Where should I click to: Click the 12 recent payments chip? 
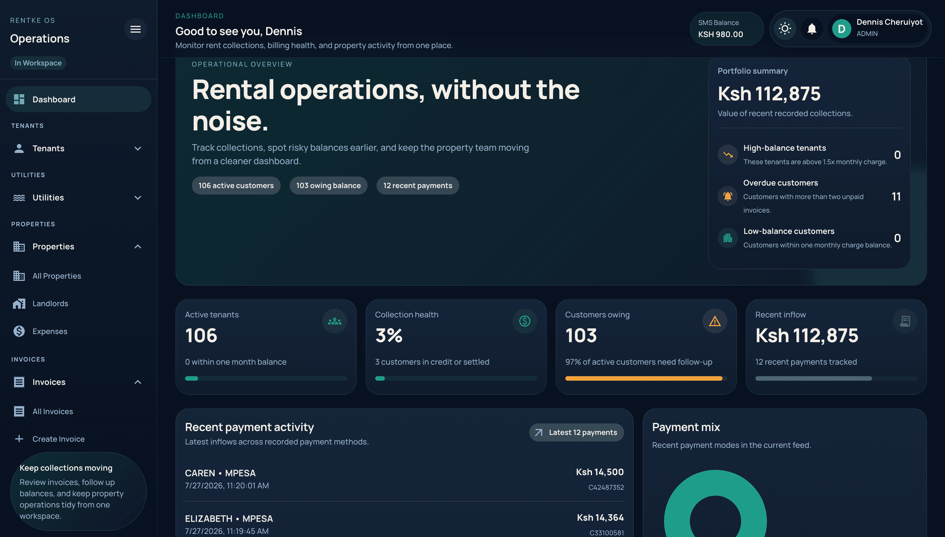click(418, 186)
